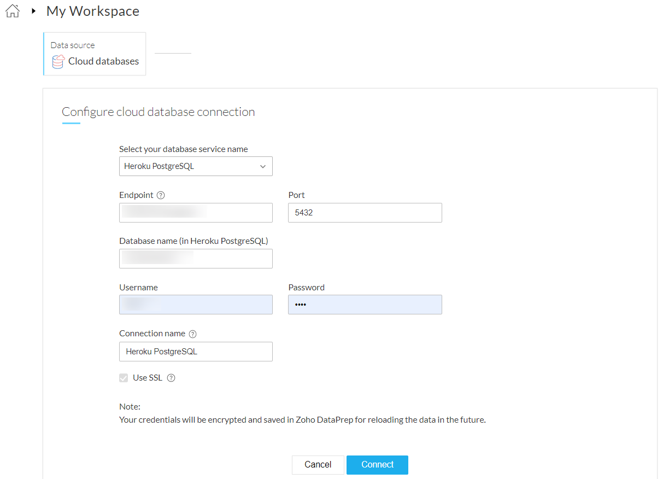Click the Use SSL label text
Viewport: 663px width, 479px height.
point(148,378)
